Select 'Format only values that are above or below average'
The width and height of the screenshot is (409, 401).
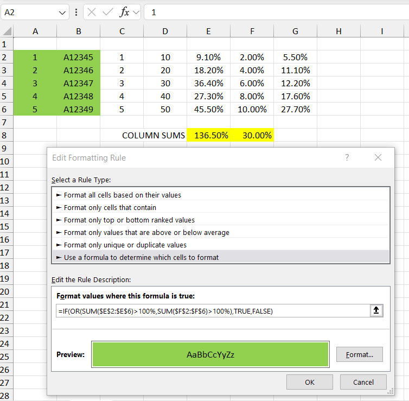click(x=221, y=232)
